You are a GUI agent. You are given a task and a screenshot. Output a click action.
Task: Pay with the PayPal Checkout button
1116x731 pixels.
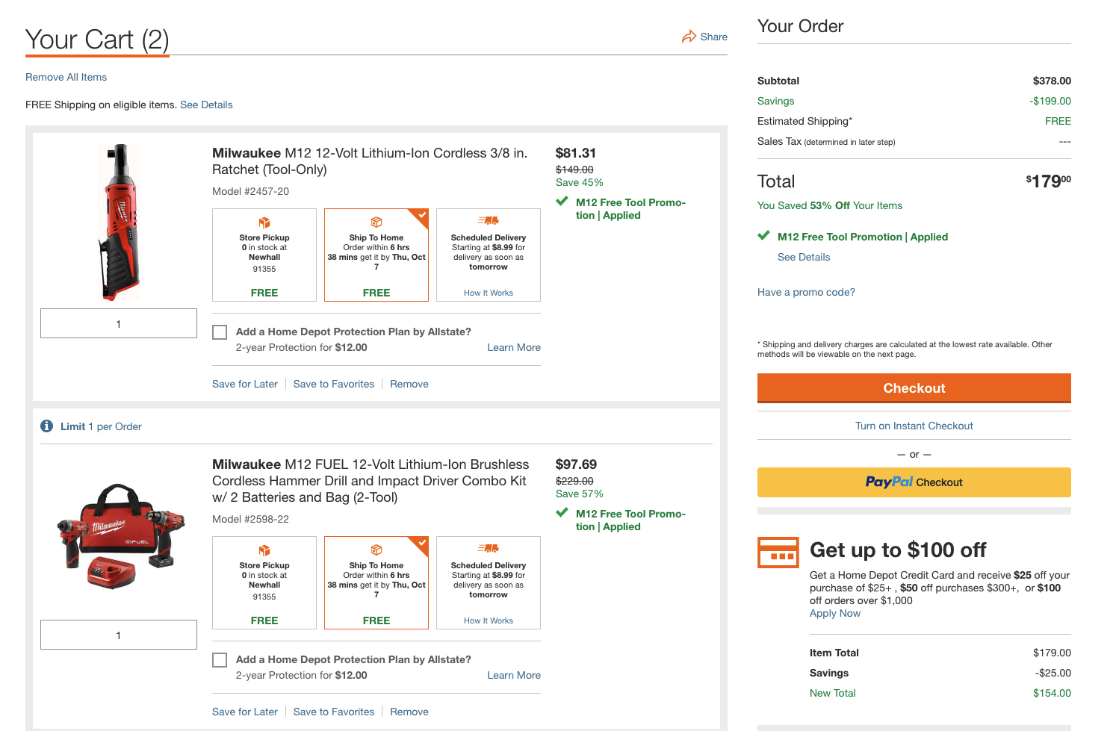[x=914, y=482]
